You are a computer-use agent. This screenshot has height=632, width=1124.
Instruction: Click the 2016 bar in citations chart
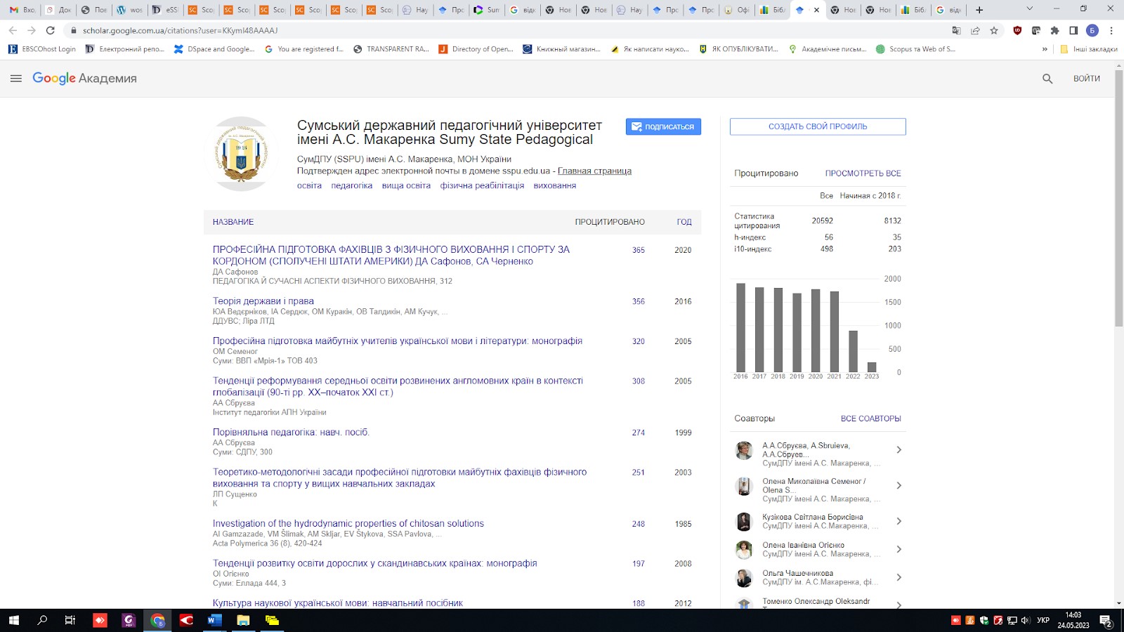coord(740,327)
